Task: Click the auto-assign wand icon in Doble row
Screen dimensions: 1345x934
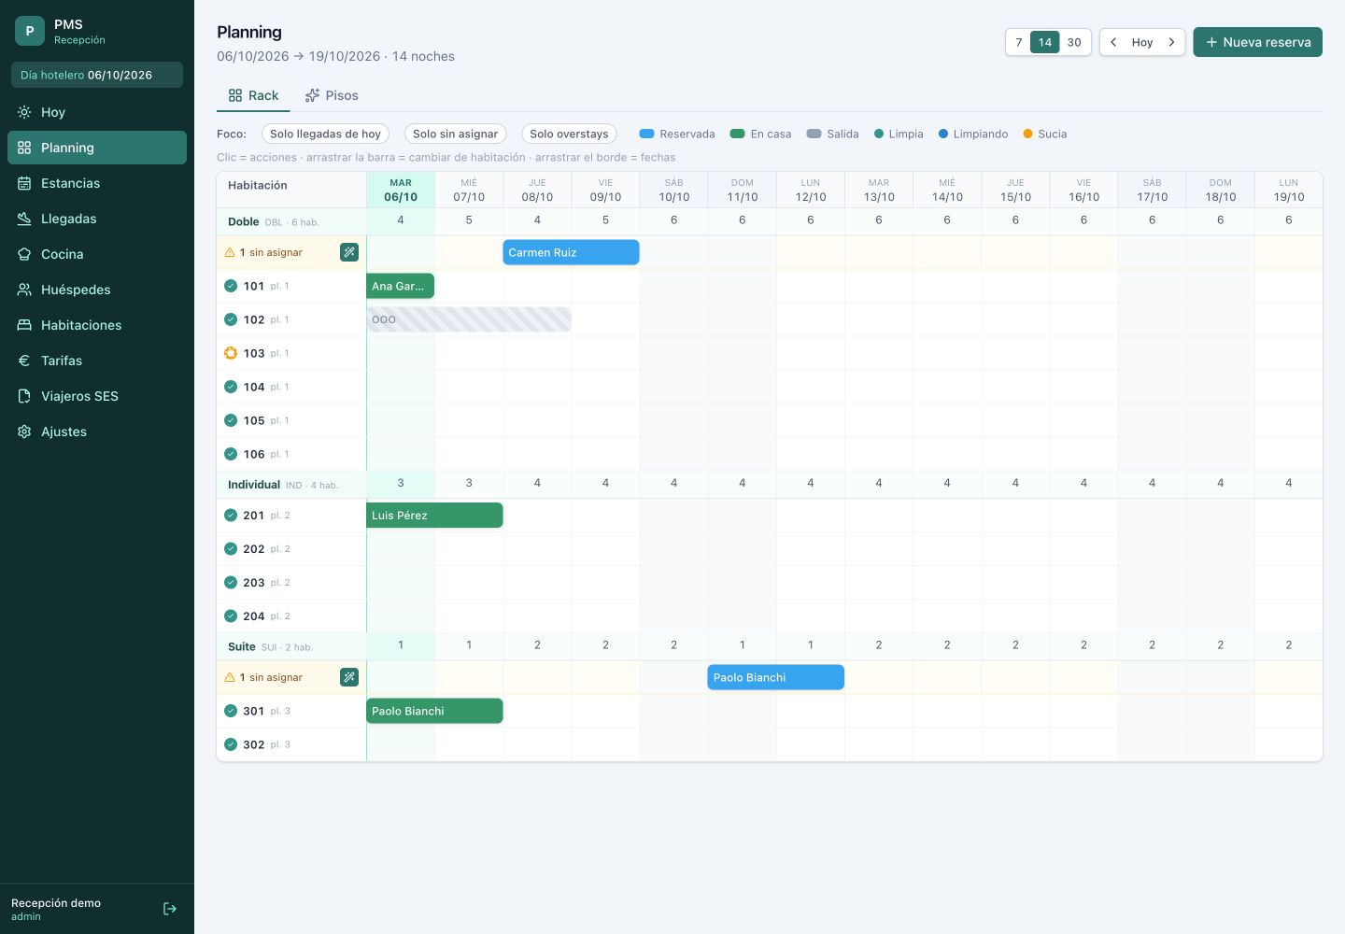Action: (x=349, y=252)
